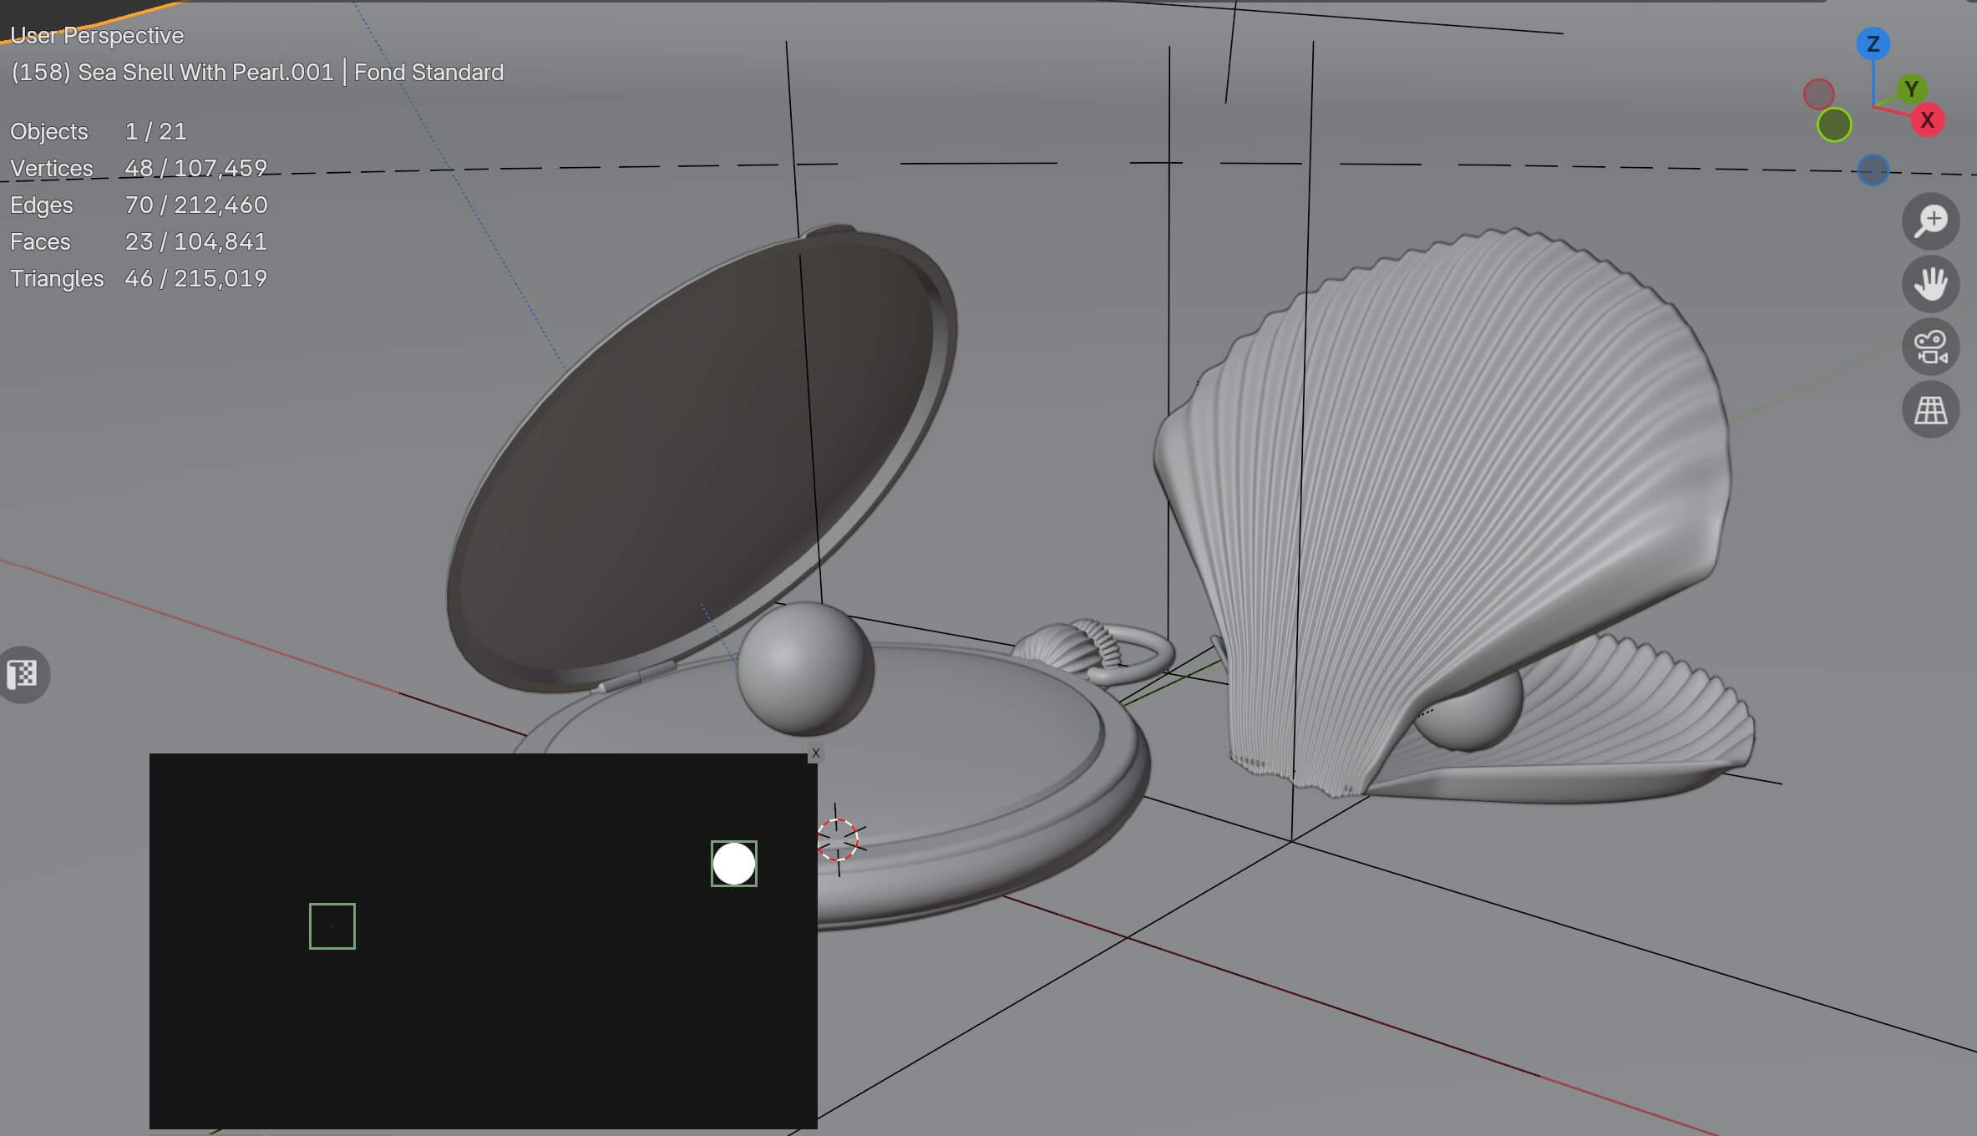Click the negative Z dark blue gizmo circle
Screen dimensions: 1977x1136
(1873, 170)
